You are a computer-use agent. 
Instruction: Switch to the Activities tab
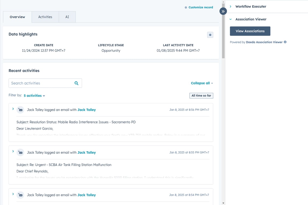(x=45, y=17)
